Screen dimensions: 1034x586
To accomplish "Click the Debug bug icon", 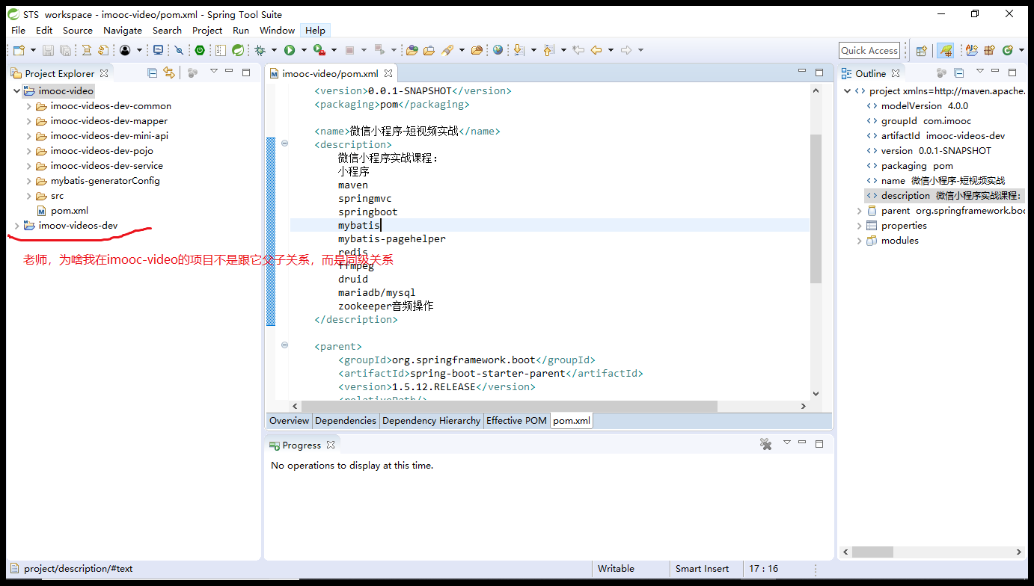I will 260,50.
